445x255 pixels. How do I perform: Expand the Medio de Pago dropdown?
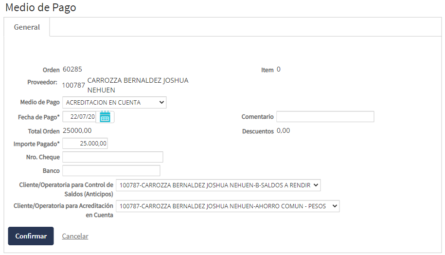pyautogui.click(x=114, y=103)
